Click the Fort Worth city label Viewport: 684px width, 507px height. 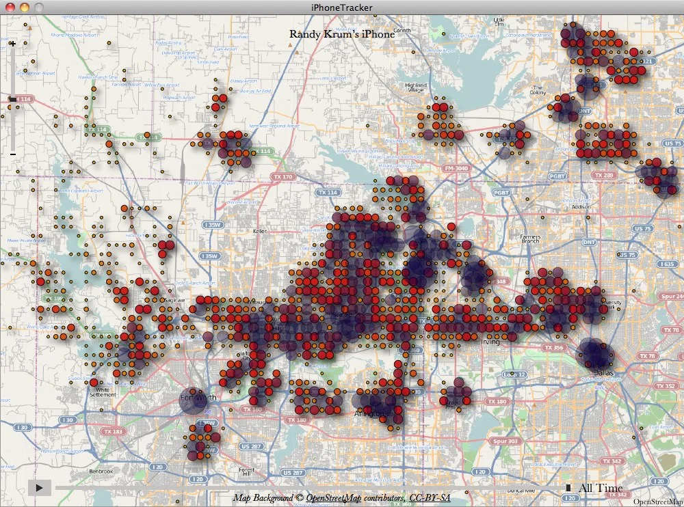pyautogui.click(x=198, y=397)
